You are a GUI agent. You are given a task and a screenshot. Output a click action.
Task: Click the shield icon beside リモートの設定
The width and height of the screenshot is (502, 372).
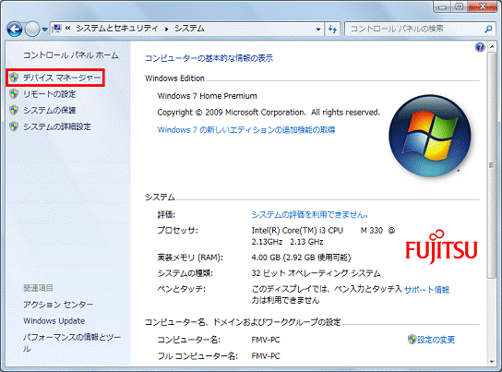click(14, 94)
